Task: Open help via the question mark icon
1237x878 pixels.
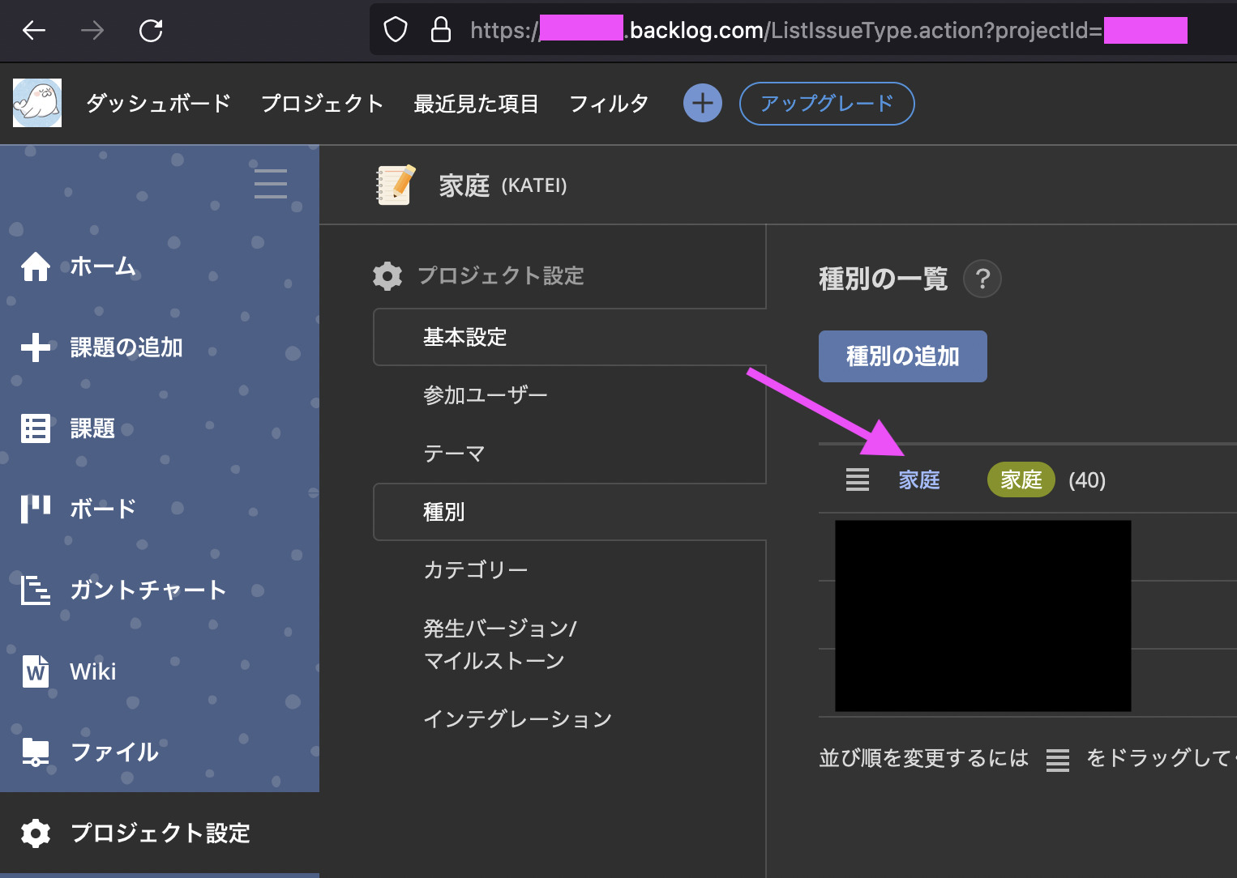Action: point(982,279)
